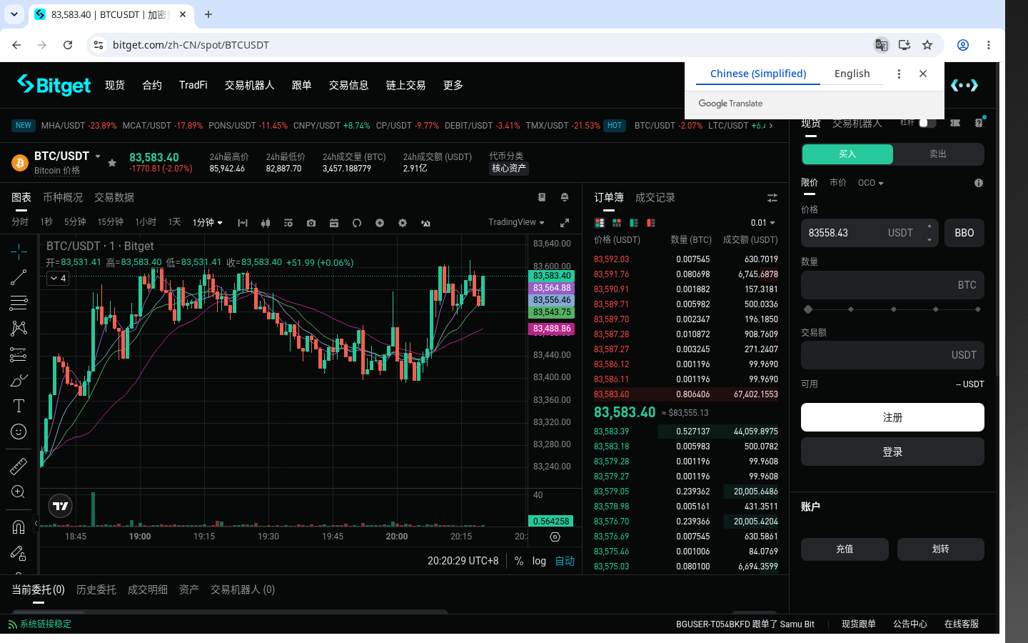
Task: Click the BBO button
Action: coord(964,233)
